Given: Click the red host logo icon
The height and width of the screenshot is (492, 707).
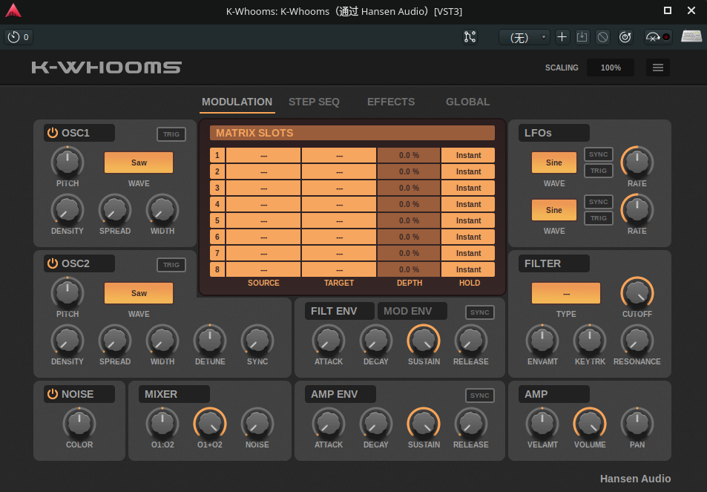Looking at the screenshot, I should click(13, 10).
